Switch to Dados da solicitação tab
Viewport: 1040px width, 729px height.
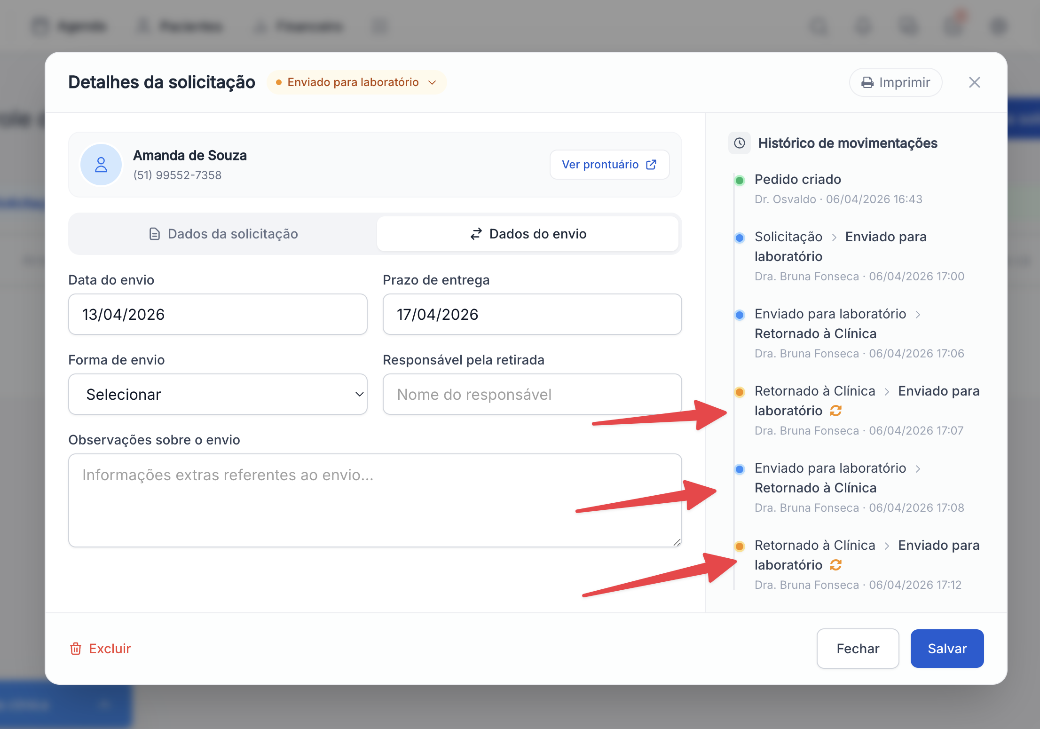223,234
